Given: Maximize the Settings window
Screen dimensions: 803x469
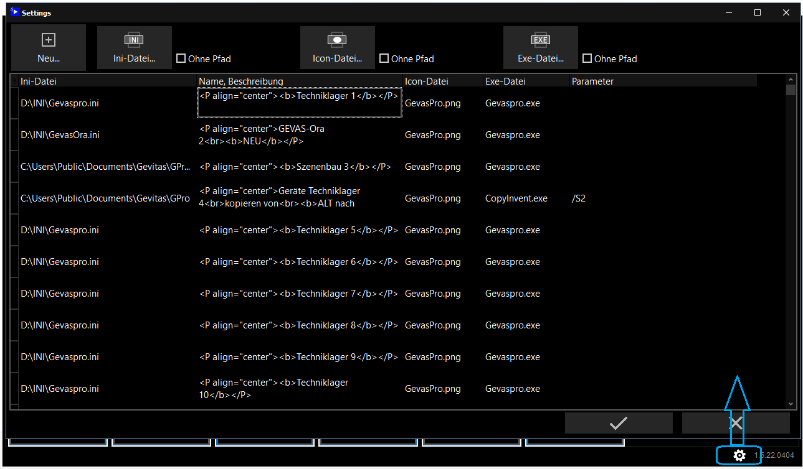Looking at the screenshot, I should [758, 12].
